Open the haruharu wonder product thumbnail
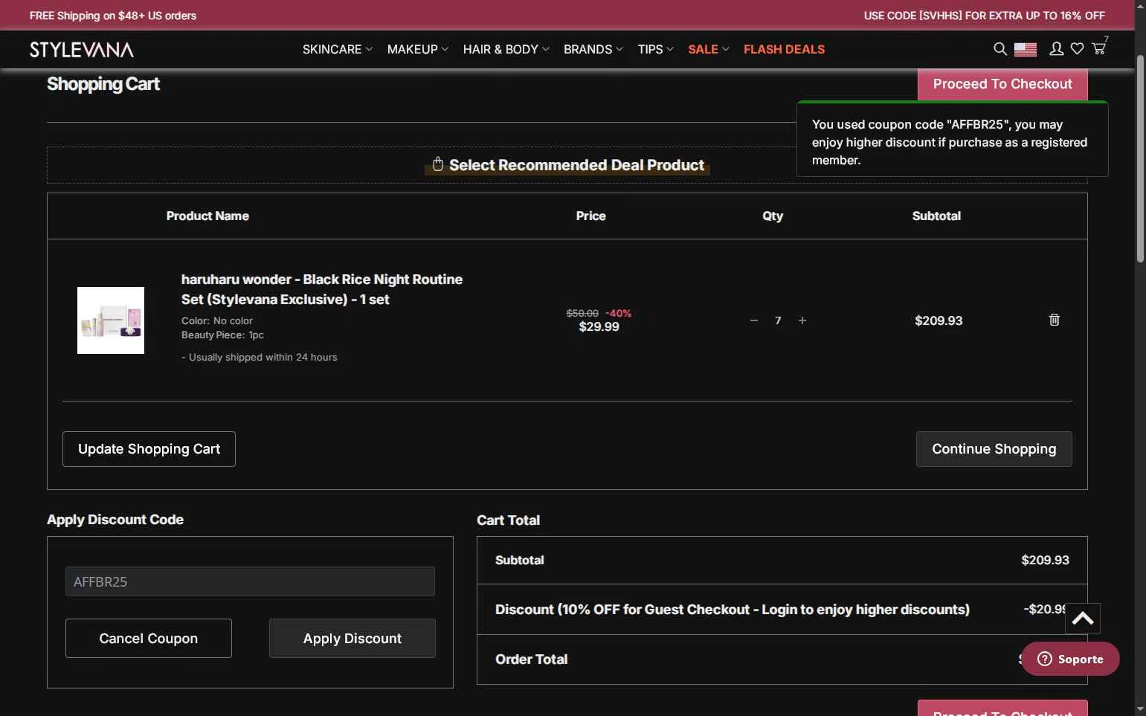 tap(111, 320)
